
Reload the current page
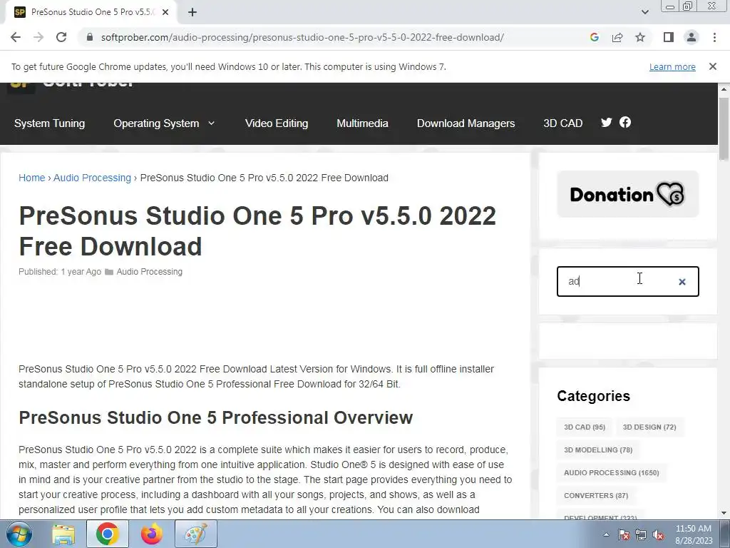61,37
